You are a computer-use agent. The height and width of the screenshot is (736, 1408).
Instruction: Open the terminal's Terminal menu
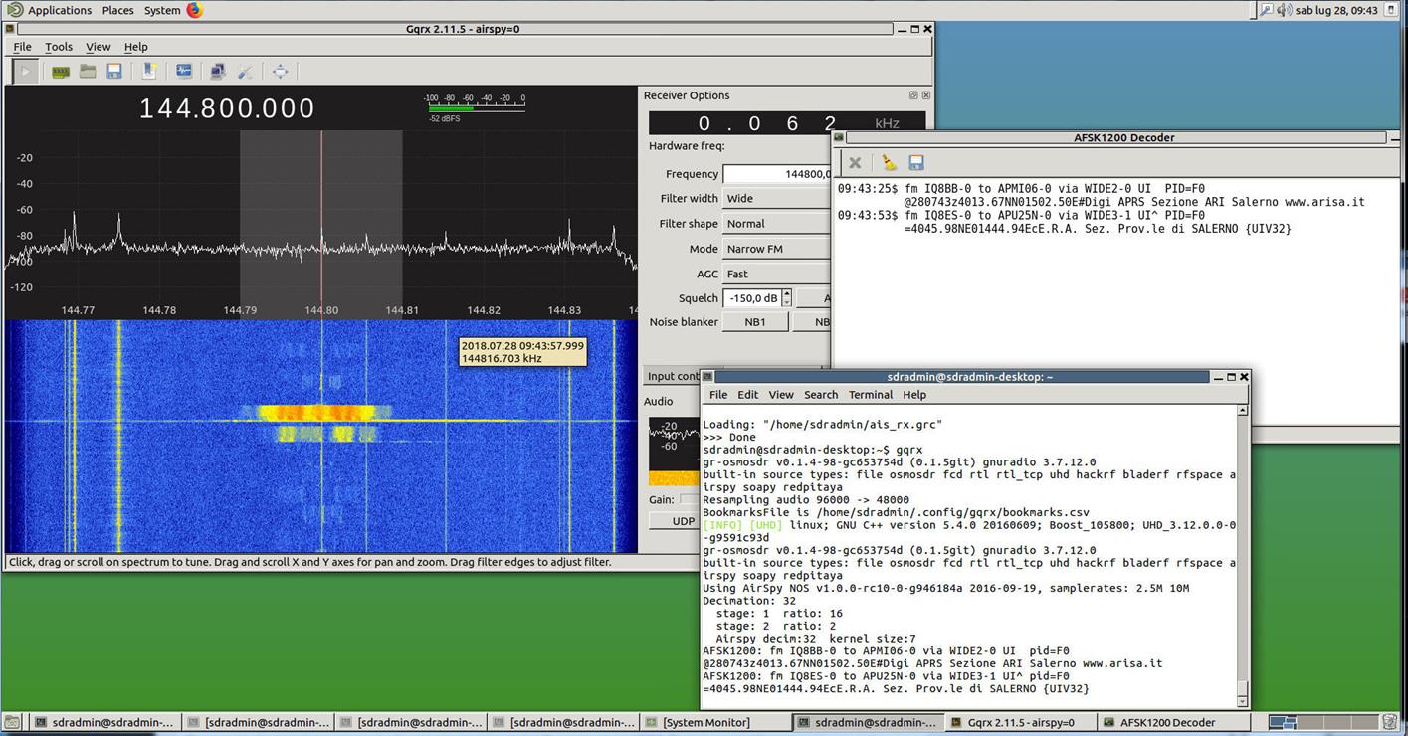pyautogui.click(x=871, y=395)
